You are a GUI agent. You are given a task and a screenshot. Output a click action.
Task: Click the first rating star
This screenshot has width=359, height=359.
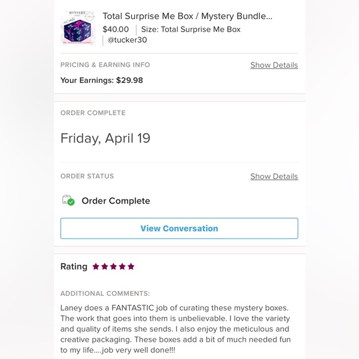pos(96,267)
